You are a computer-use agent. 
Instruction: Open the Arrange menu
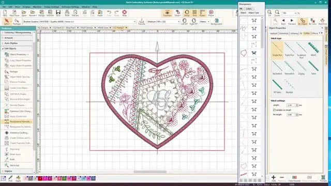pos(26,7)
